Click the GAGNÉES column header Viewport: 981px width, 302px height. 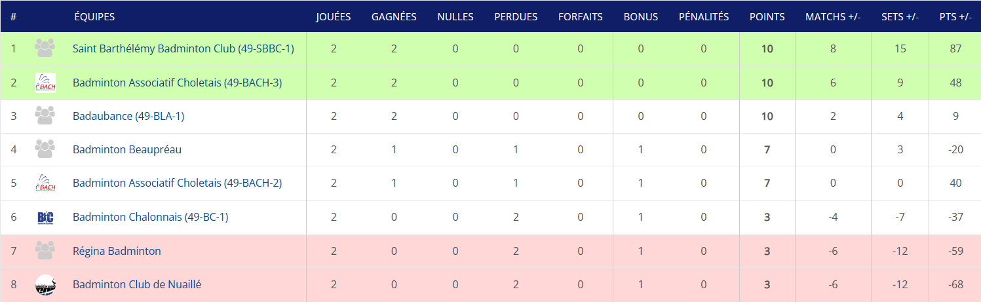(394, 17)
